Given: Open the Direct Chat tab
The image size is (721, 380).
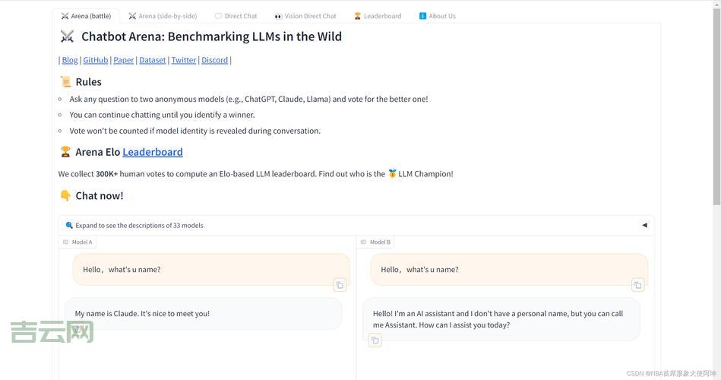Looking at the screenshot, I should tap(236, 16).
